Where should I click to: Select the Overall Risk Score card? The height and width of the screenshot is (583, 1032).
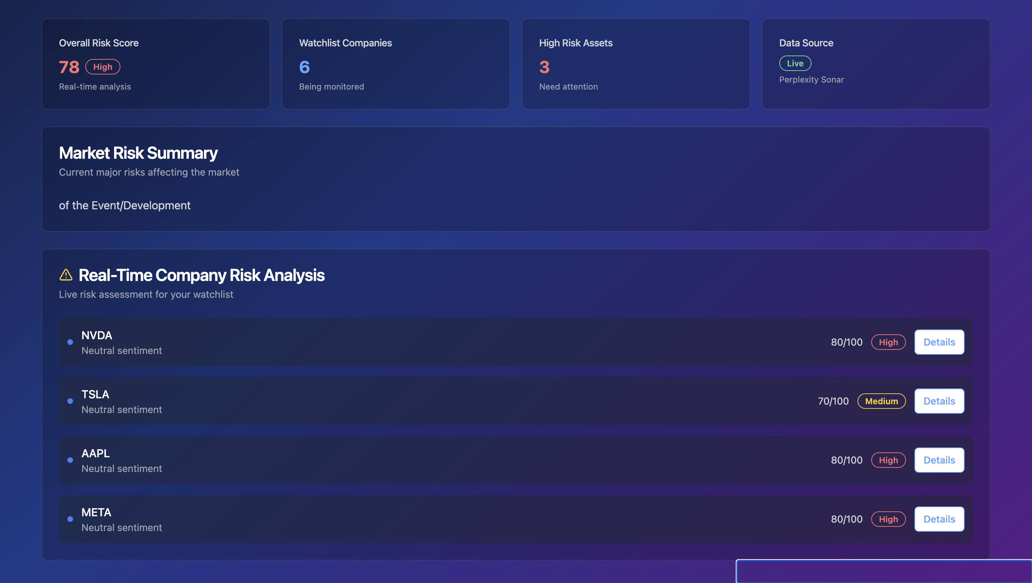[x=156, y=64]
